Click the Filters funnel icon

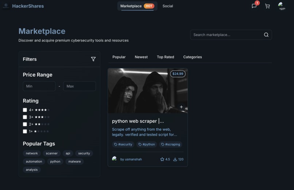[93, 59]
